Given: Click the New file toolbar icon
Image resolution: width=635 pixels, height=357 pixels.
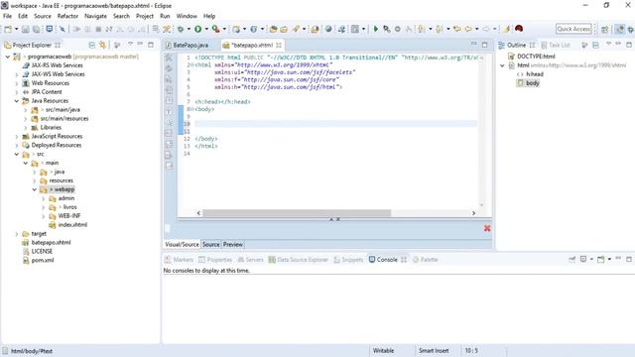Looking at the screenshot, I should [x=8, y=29].
